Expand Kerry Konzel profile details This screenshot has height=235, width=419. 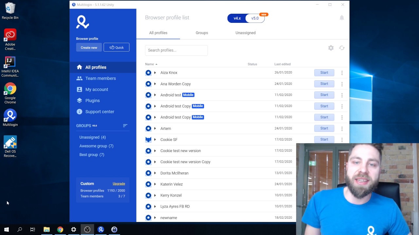point(155,195)
